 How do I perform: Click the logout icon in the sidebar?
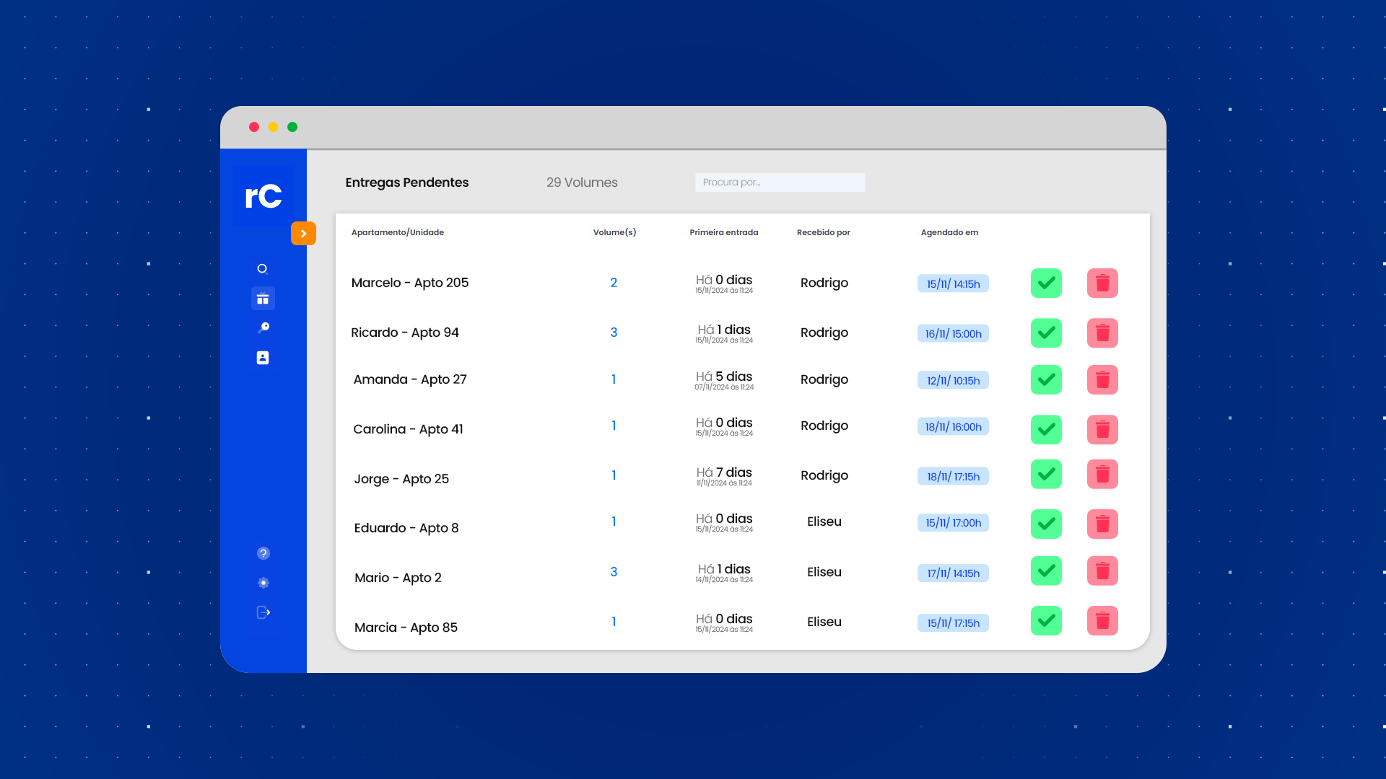[x=263, y=612]
